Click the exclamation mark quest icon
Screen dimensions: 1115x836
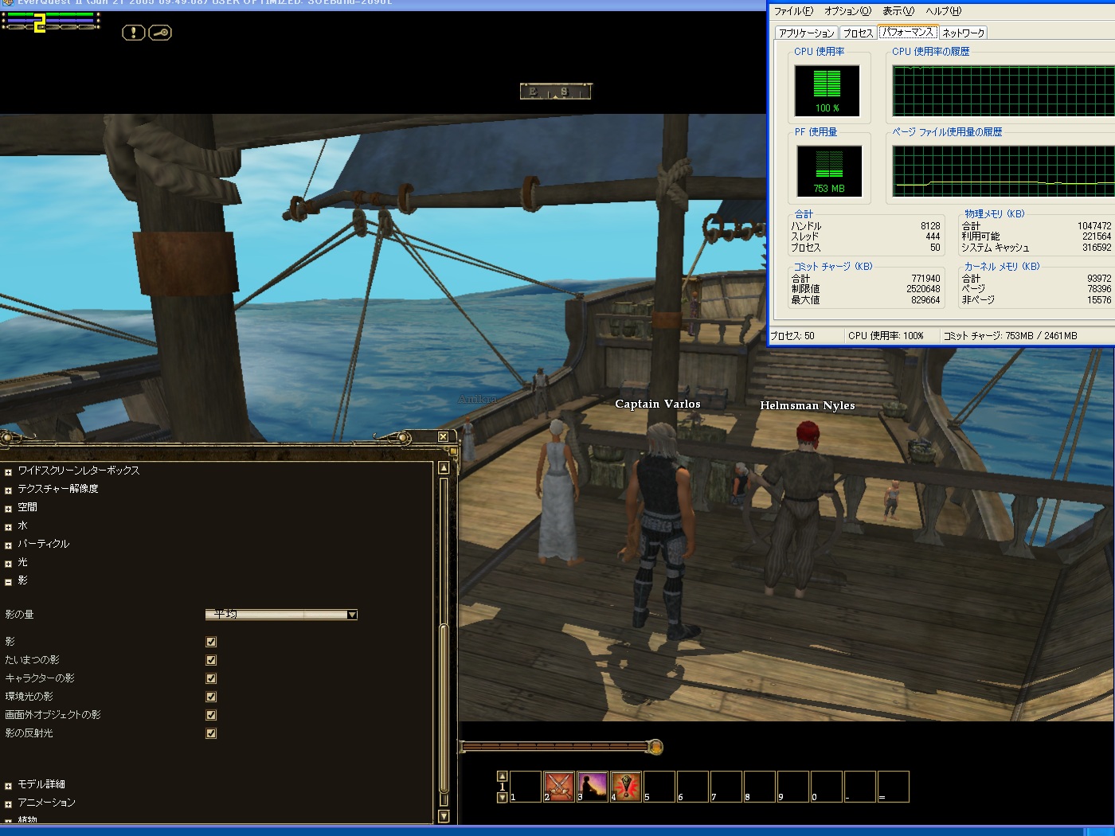pos(133,33)
